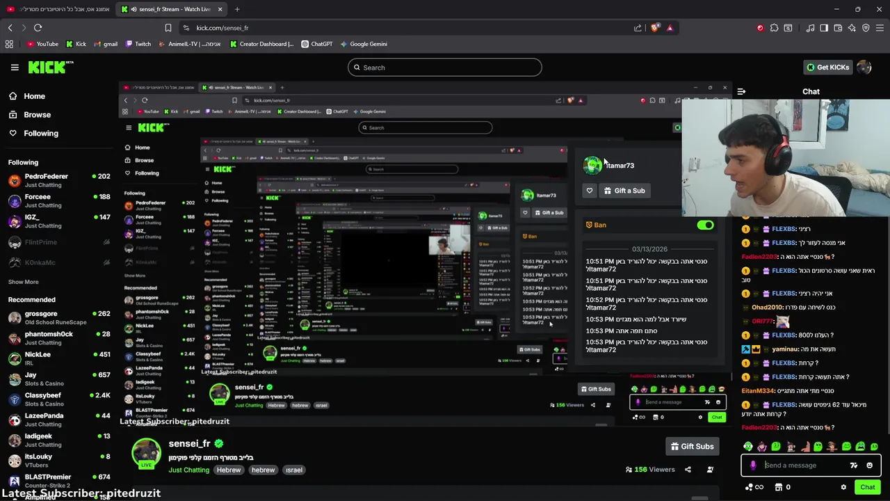This screenshot has height=501, width=890.
Task: Open the translate icon in the message box
Action: 854,466
